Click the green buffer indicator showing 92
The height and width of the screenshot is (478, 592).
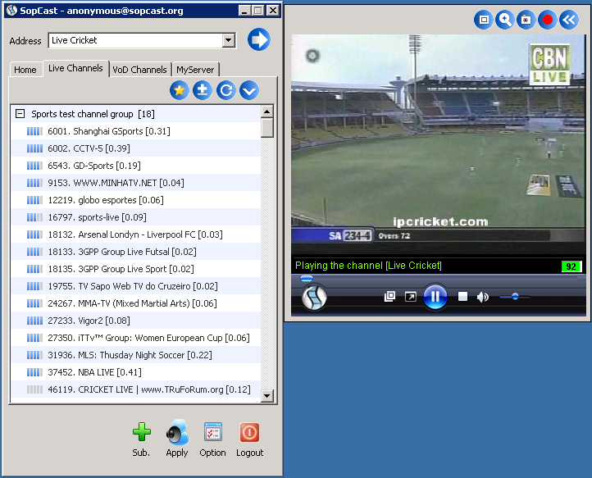572,266
